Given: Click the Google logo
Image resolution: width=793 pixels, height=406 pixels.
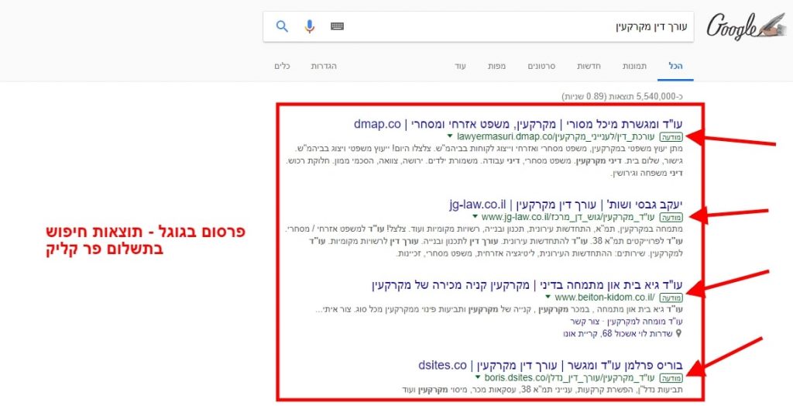Looking at the screenshot, I should 746,26.
